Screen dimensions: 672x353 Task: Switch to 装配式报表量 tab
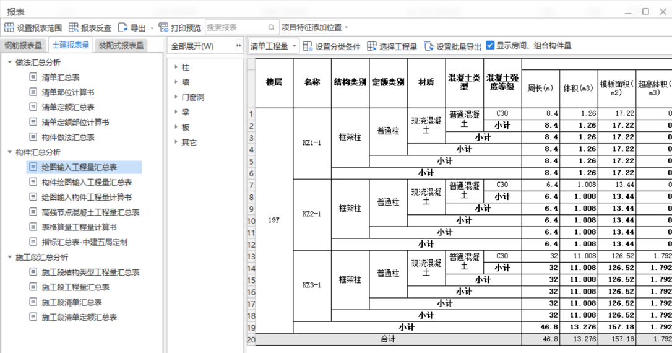121,45
